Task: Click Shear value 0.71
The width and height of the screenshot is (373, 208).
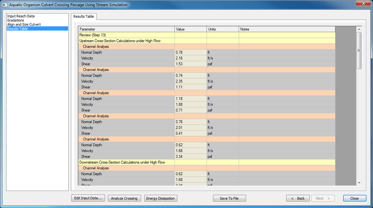Action: click(191, 110)
